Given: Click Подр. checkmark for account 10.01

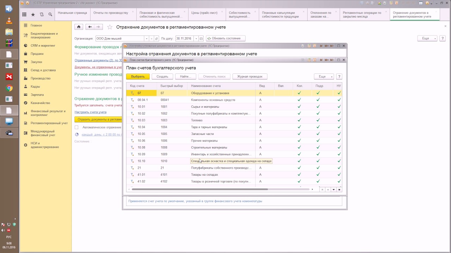Looking at the screenshot, I should 318,106.
